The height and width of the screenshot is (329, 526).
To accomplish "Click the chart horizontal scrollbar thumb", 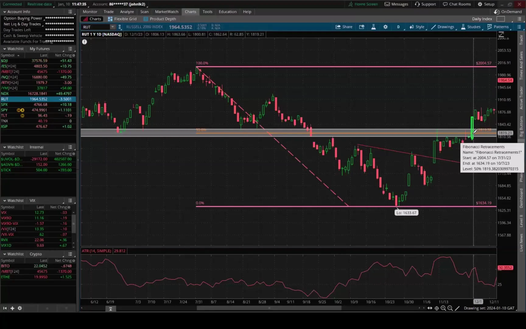I will (269, 308).
